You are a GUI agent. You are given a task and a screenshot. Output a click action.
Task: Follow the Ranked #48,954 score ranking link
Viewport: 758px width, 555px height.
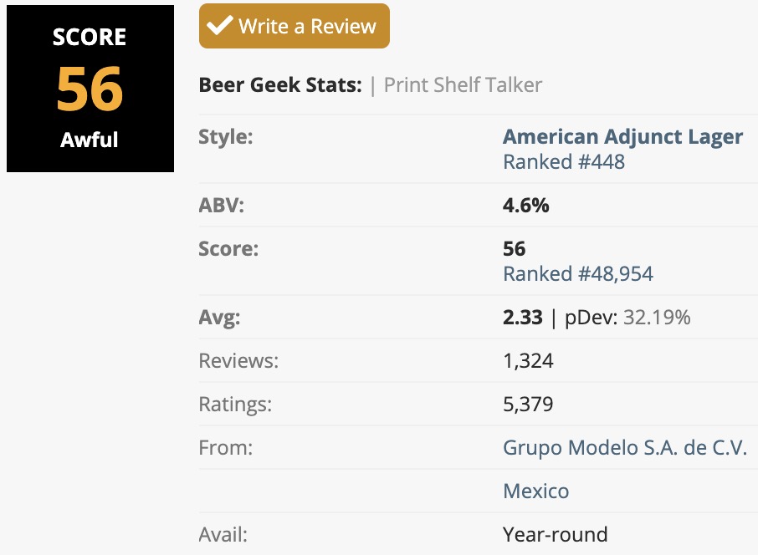point(577,273)
